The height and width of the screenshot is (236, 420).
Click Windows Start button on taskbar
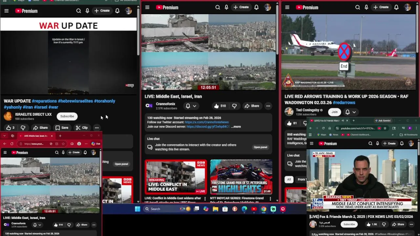[137, 209]
